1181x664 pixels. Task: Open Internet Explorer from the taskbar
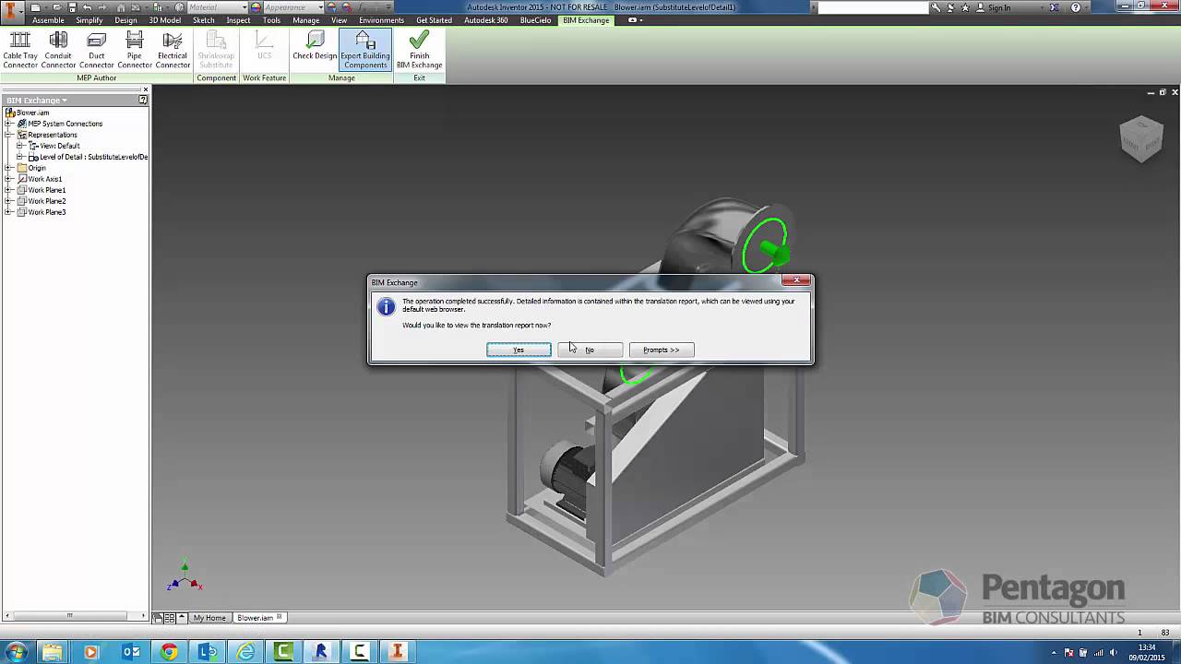245,652
